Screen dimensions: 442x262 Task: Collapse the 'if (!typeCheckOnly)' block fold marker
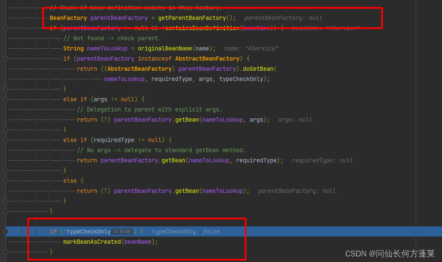click(x=6, y=231)
